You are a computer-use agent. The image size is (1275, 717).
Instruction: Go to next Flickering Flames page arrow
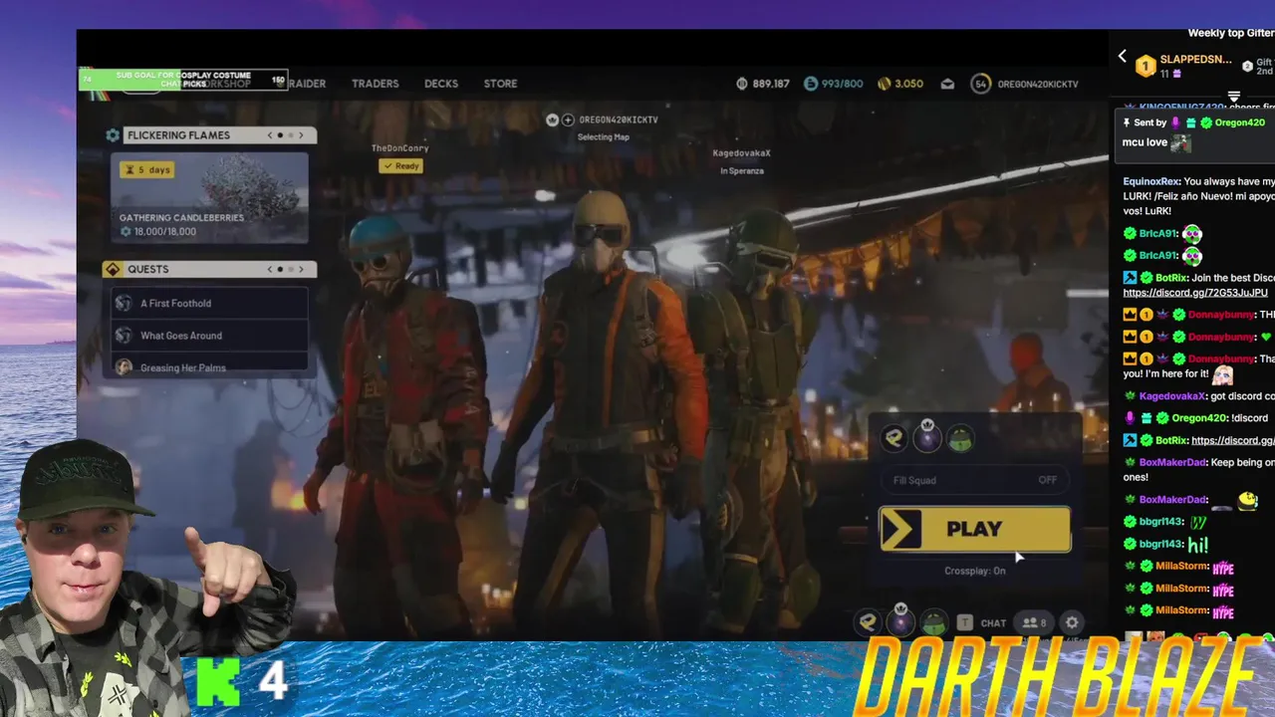pos(301,134)
